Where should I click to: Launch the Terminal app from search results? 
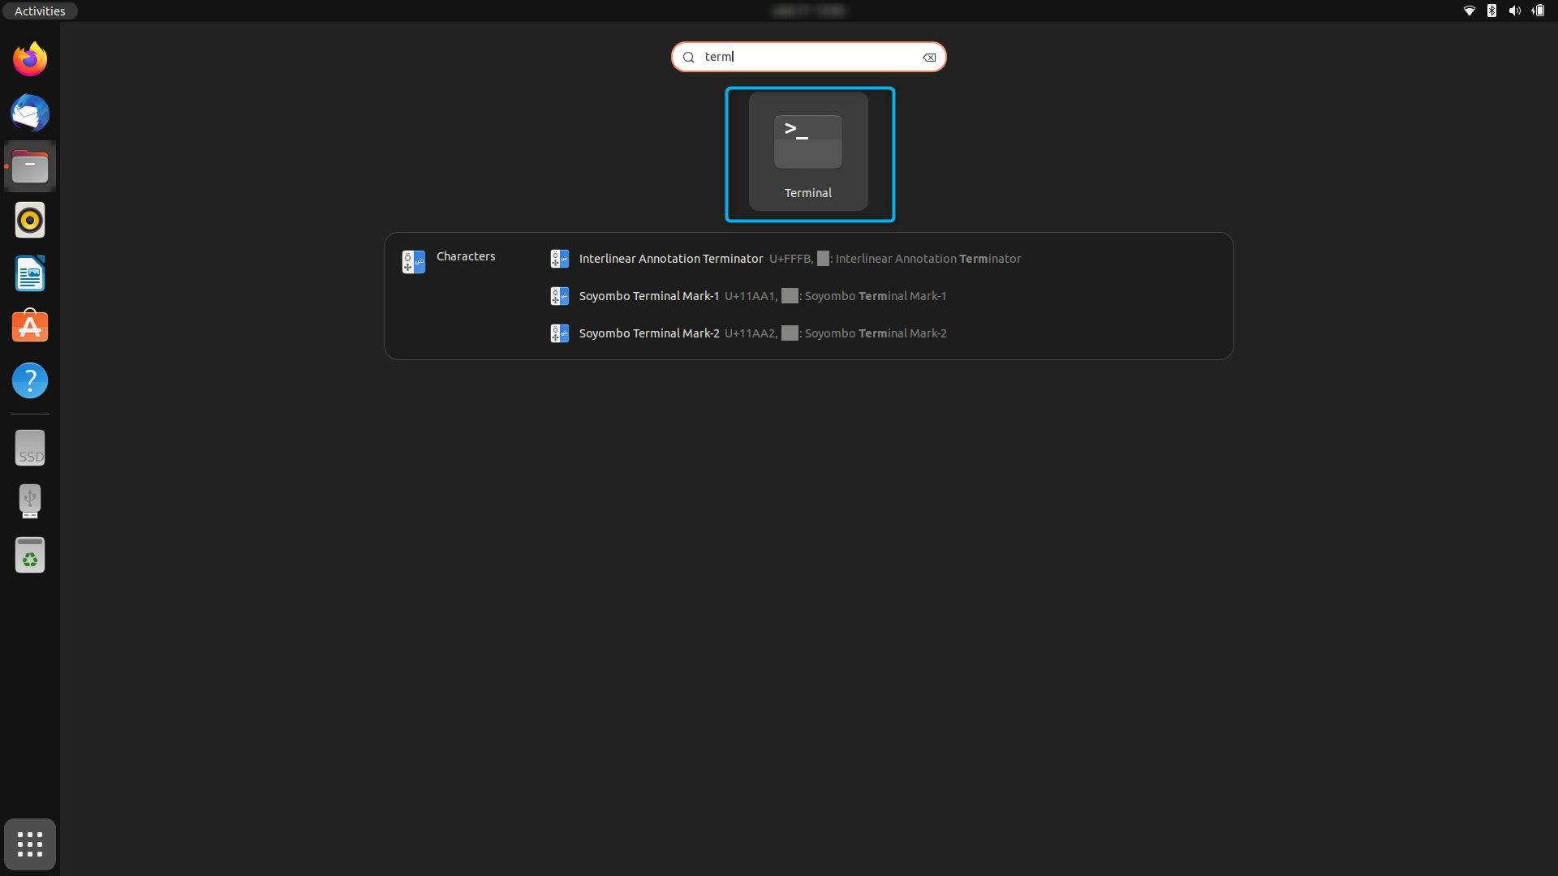[808, 152]
